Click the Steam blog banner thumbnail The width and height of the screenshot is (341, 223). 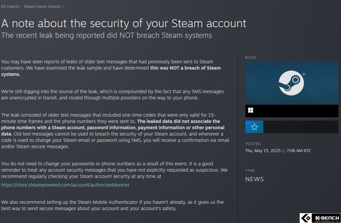point(291,83)
